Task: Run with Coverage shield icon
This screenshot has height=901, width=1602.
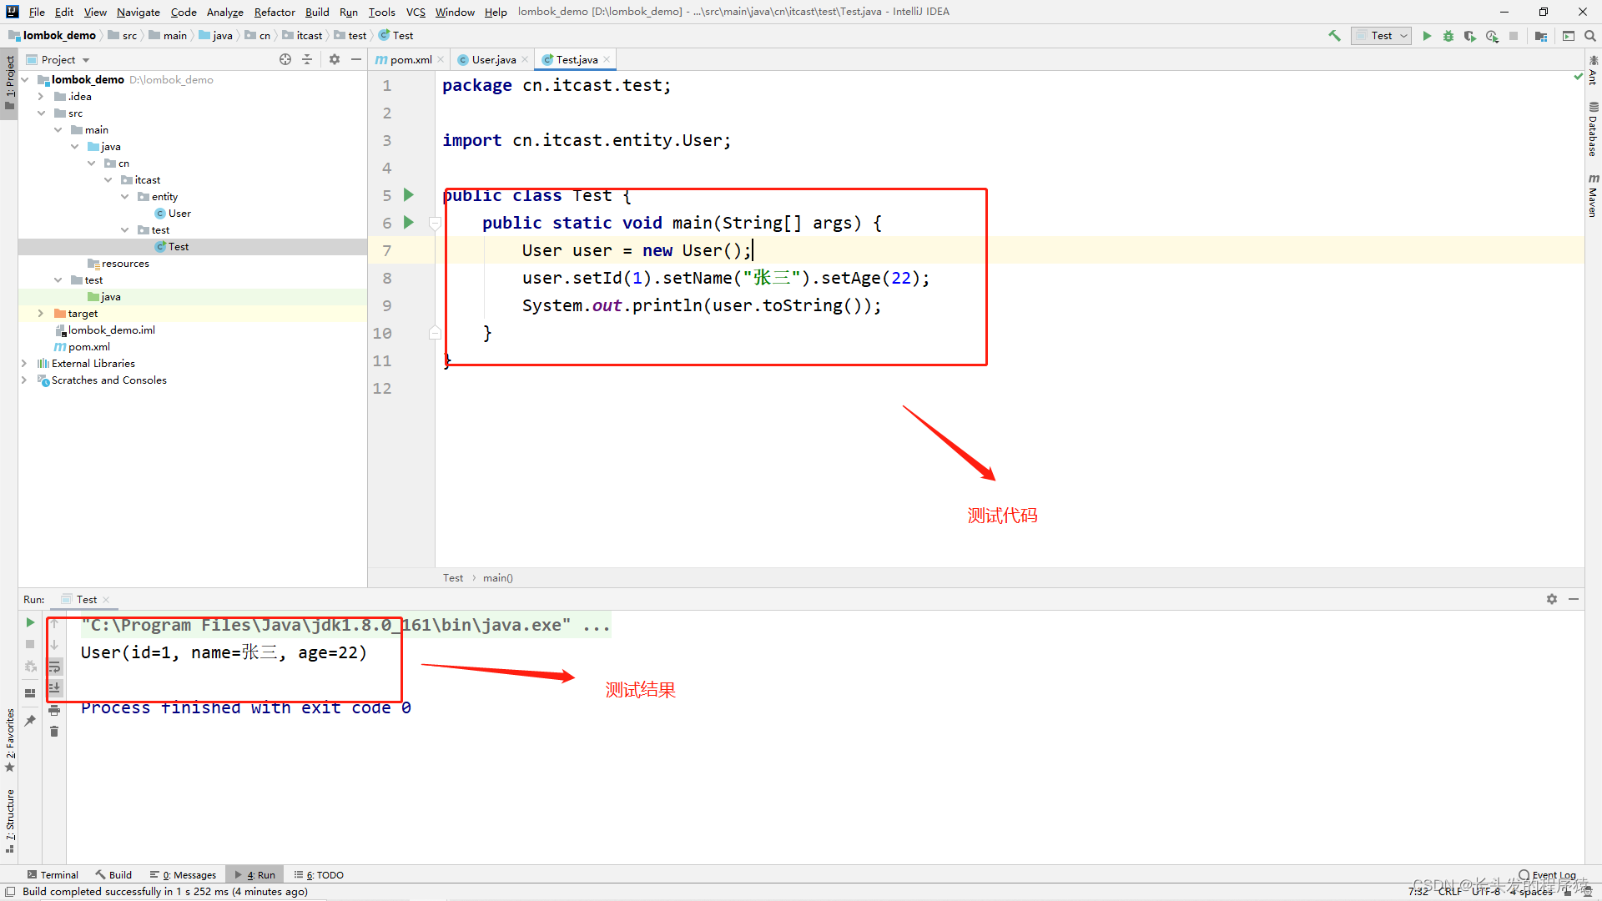Action: click(x=1470, y=36)
